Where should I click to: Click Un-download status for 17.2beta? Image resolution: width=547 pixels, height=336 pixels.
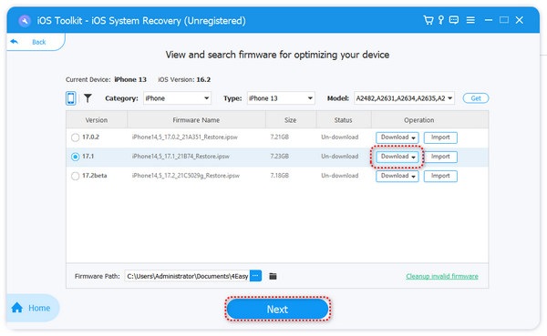340,176
